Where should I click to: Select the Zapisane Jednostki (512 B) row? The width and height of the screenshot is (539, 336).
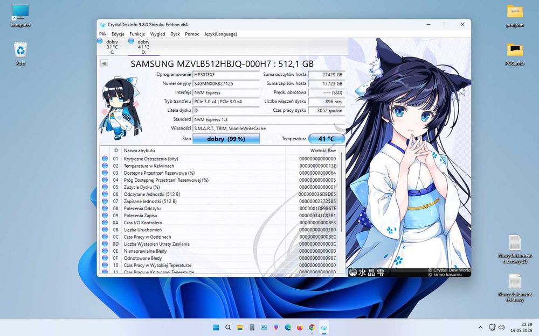pyautogui.click(x=219, y=201)
